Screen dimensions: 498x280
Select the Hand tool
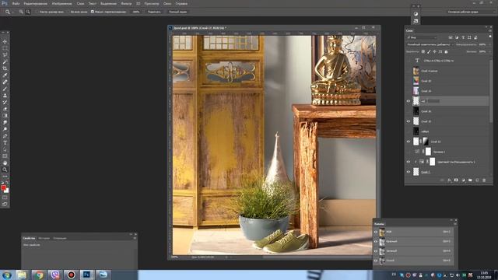5,163
